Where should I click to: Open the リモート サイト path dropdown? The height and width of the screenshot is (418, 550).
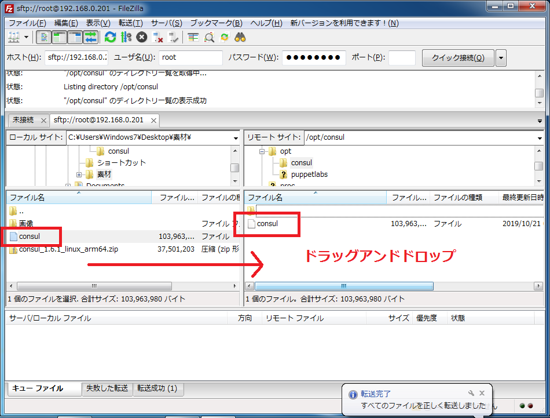(540, 138)
